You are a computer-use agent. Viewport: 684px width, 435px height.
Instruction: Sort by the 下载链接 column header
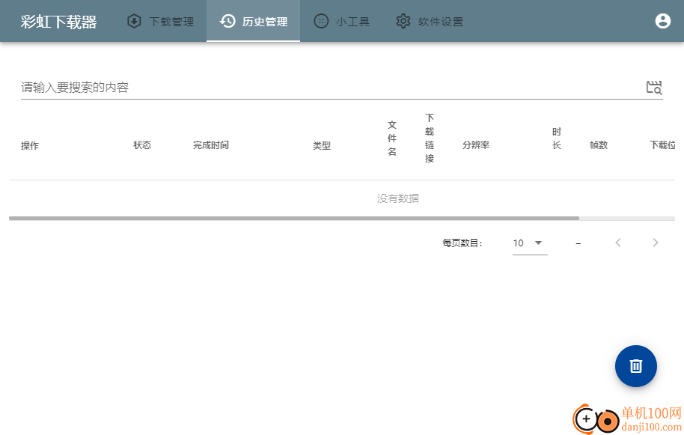[430, 138]
